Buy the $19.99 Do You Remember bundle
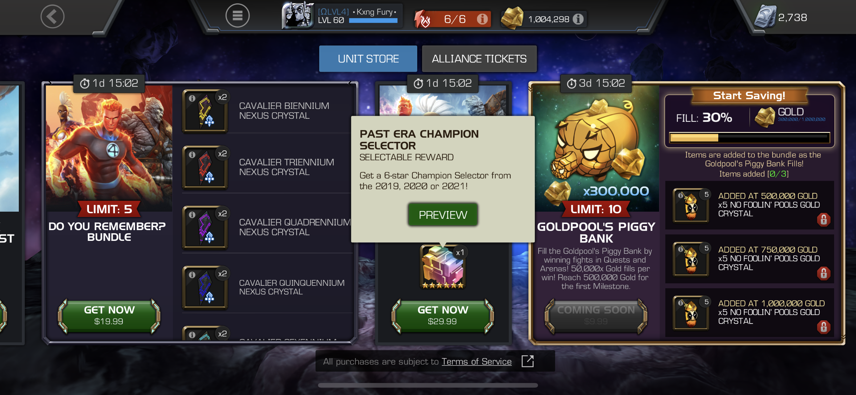 [109, 315]
